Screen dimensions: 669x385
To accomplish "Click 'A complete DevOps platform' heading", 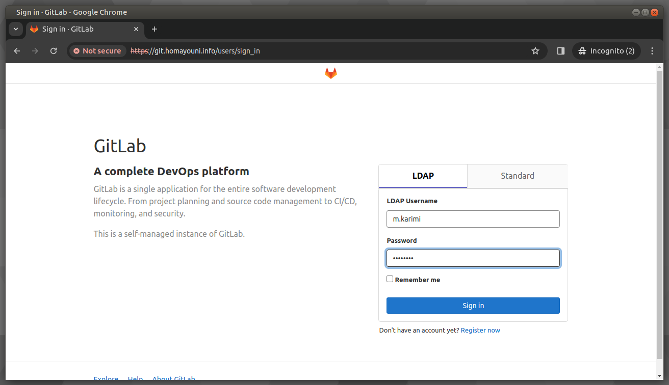I will (171, 171).
